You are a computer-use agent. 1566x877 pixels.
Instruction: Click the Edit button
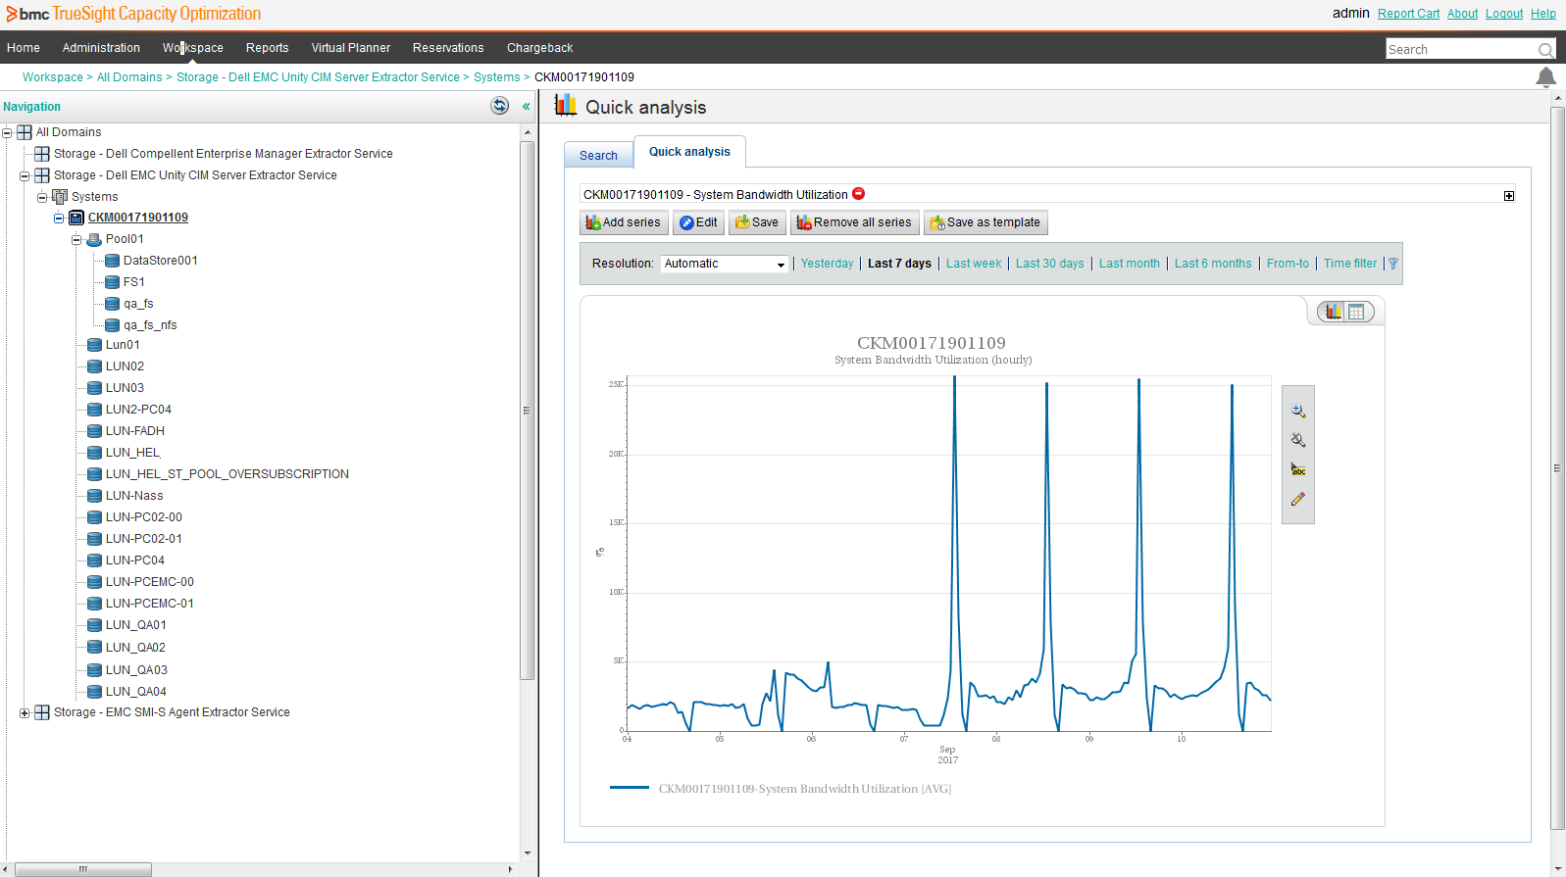(698, 222)
